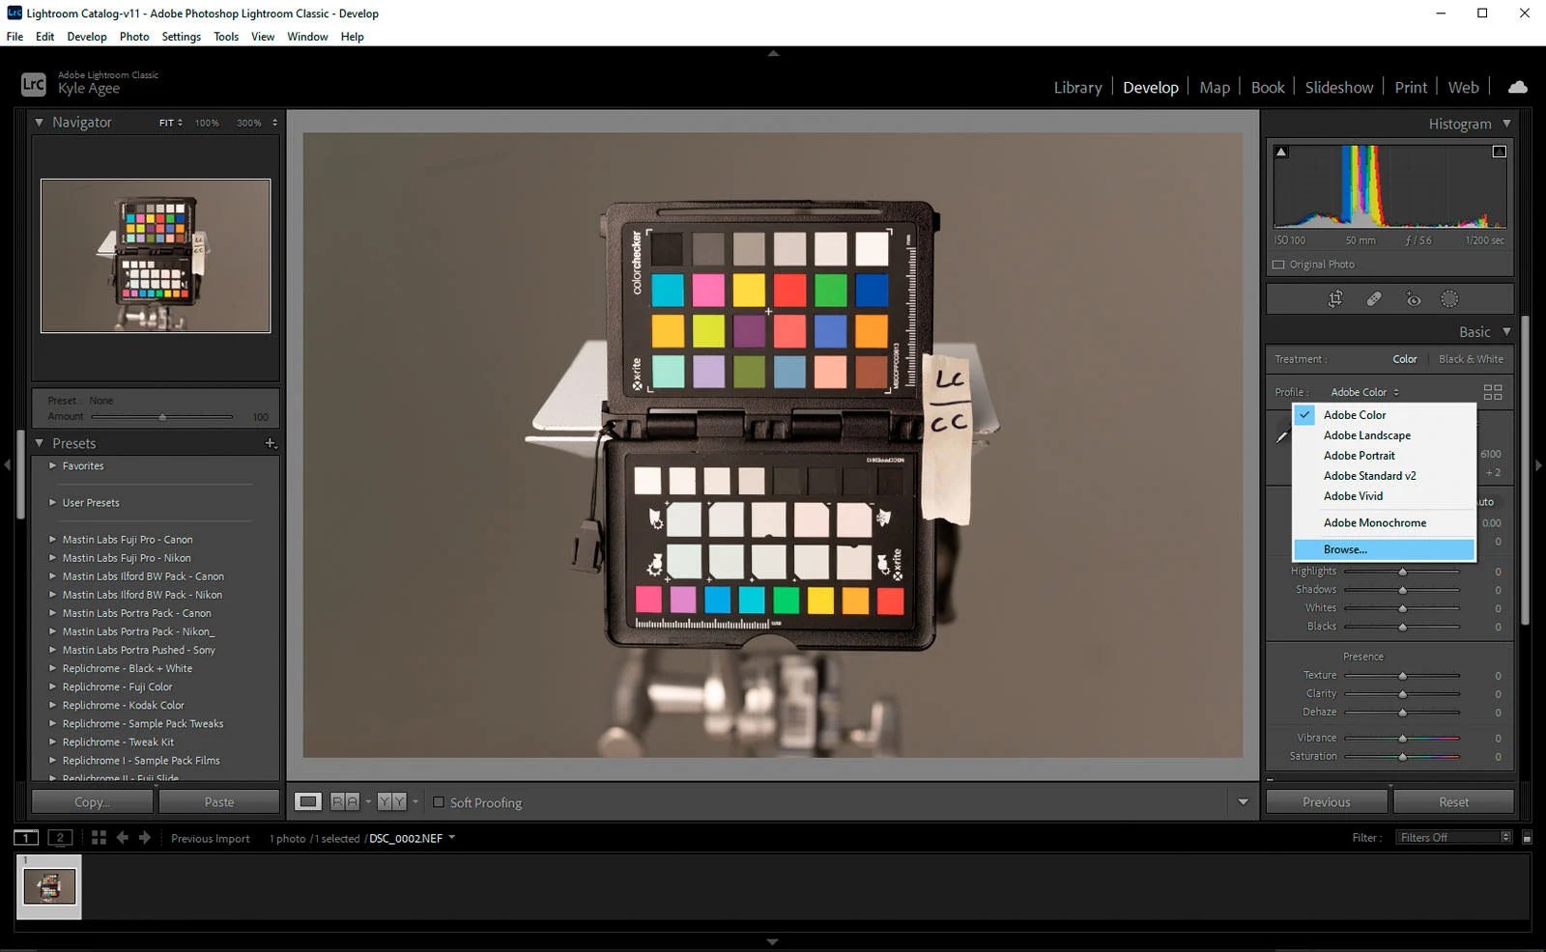
Task: Select Loupe view in the toolbar
Action: point(307,801)
